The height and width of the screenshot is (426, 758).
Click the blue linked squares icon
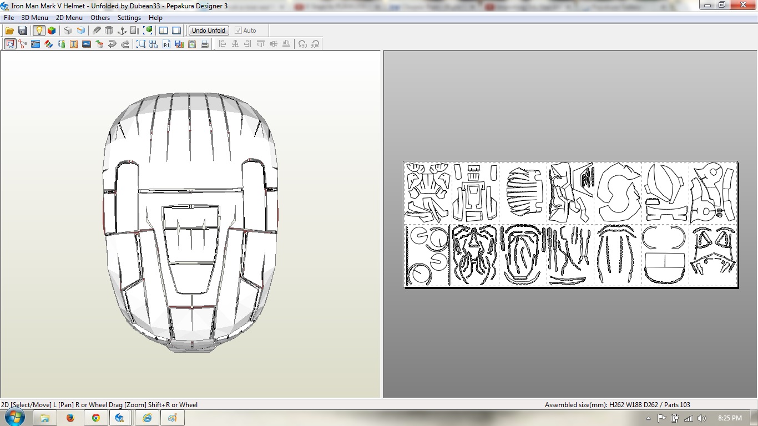pyautogui.click(x=154, y=44)
